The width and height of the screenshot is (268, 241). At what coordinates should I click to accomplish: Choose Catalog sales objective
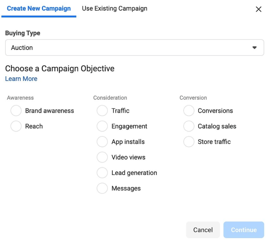coord(189,126)
